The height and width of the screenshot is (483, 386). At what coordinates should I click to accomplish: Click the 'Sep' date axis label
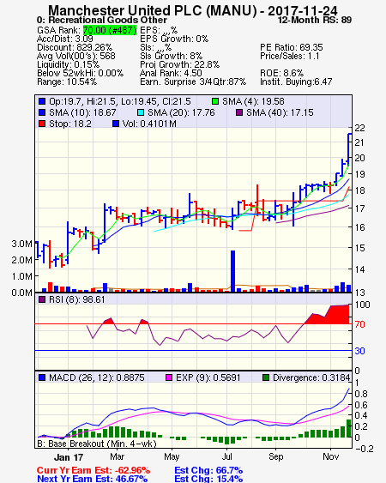[275, 456]
